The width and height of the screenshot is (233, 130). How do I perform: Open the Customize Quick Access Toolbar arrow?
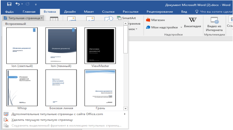click(36, 5)
